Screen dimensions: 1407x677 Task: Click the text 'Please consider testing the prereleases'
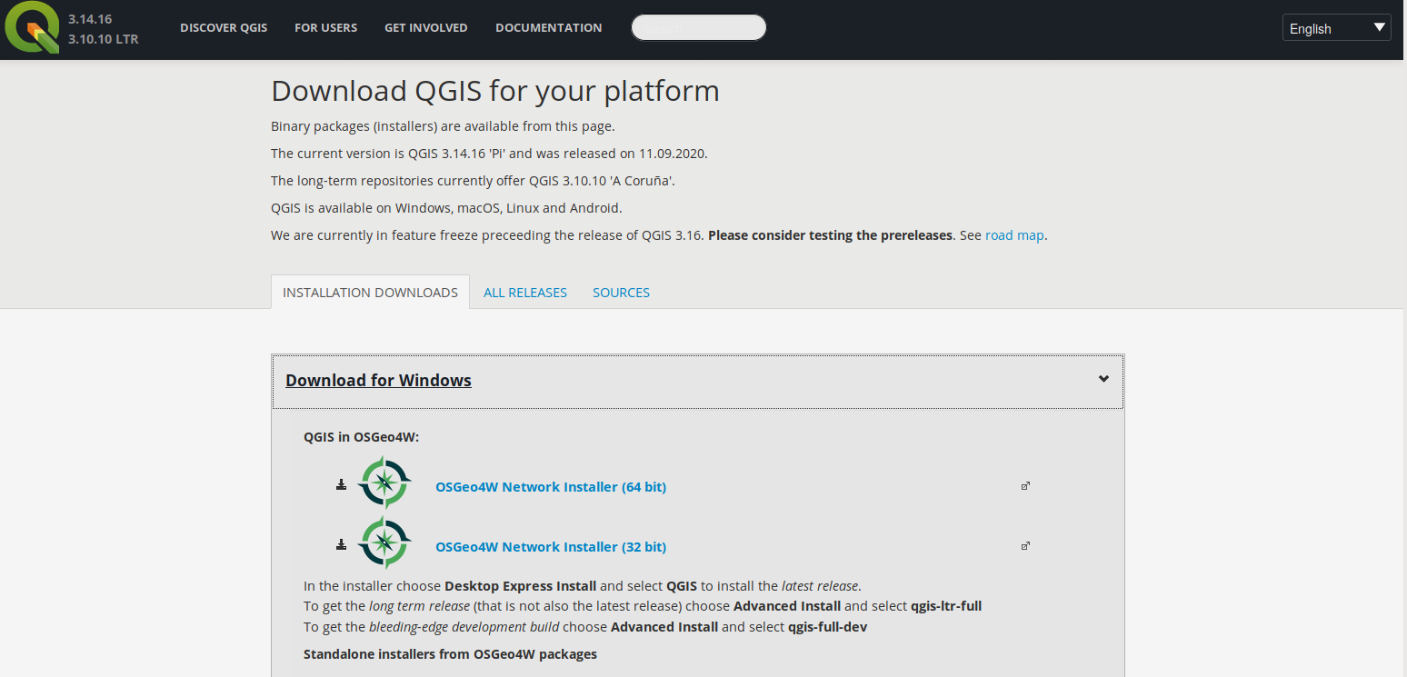click(831, 235)
